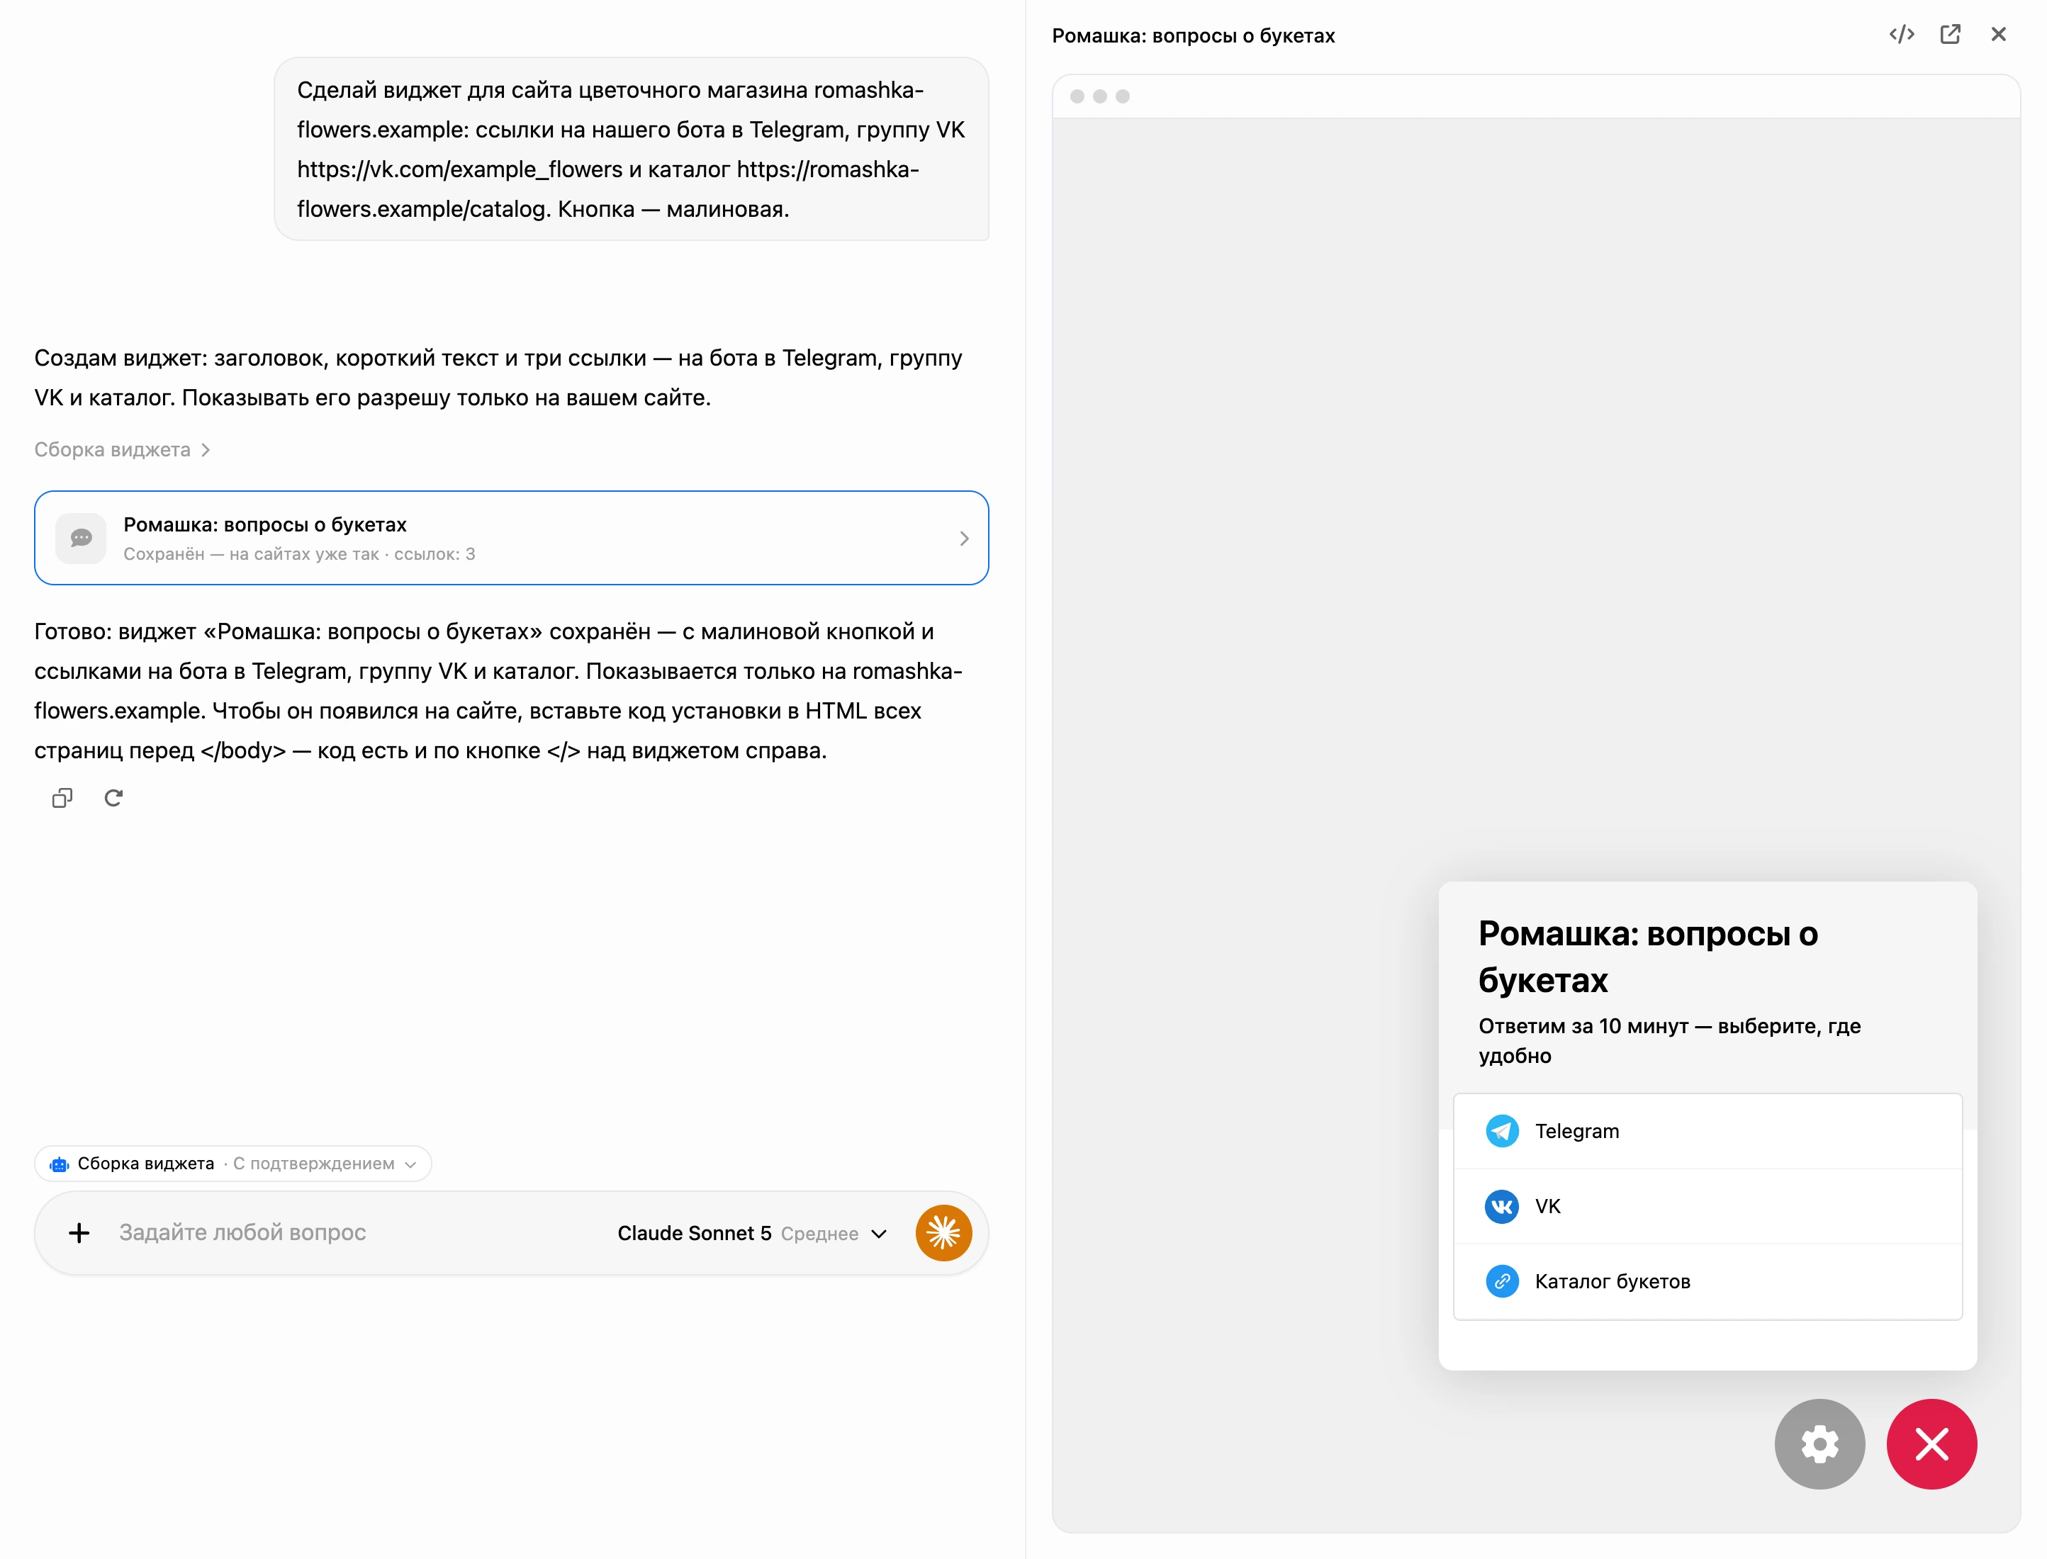This screenshot has width=2047, height=1559.
Task: Open the Claude Sonnet 5 model dropdown
Action: pos(751,1232)
